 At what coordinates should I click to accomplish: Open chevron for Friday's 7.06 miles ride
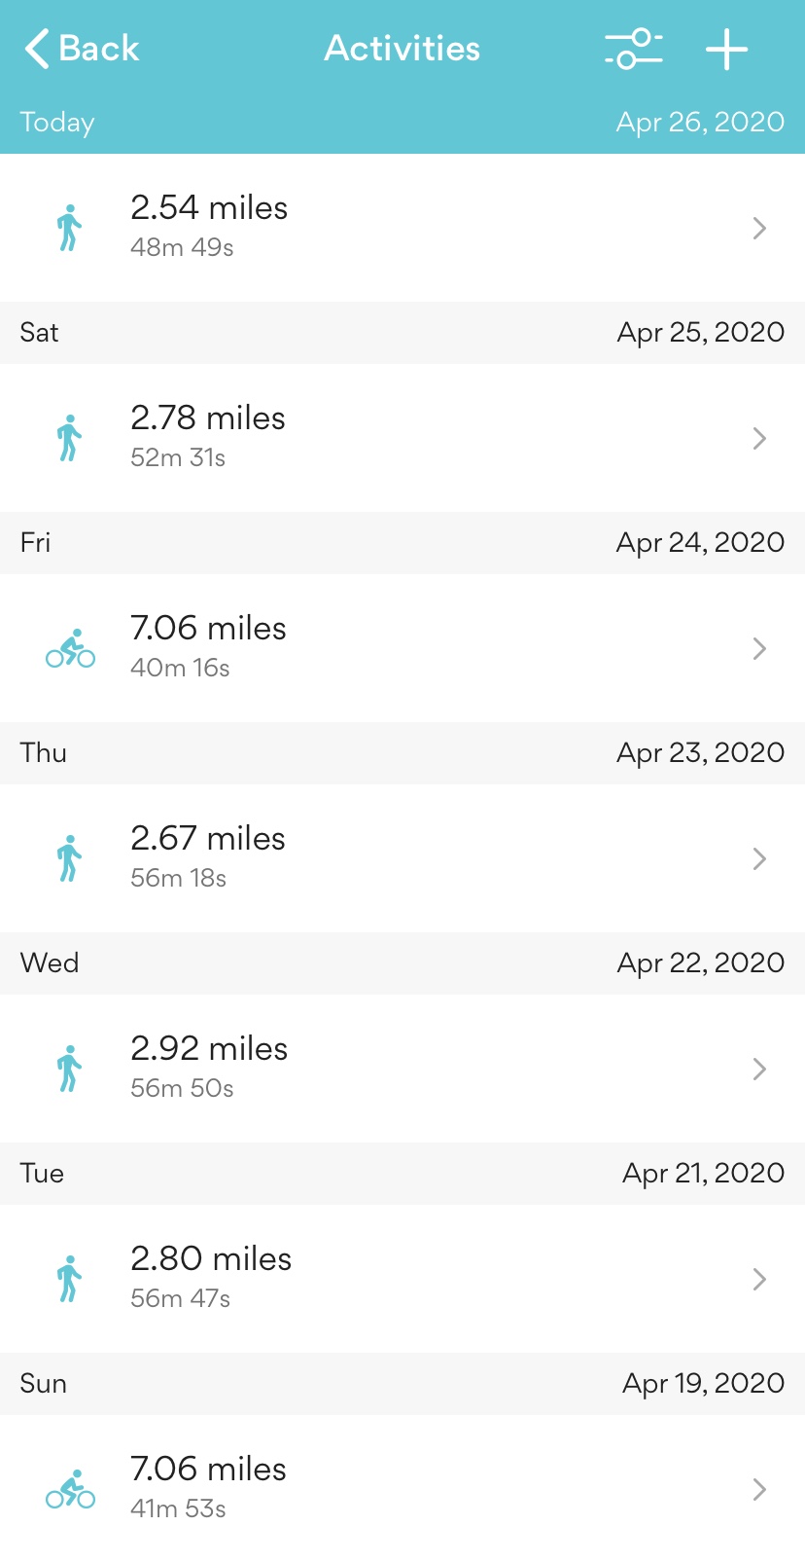(x=759, y=648)
